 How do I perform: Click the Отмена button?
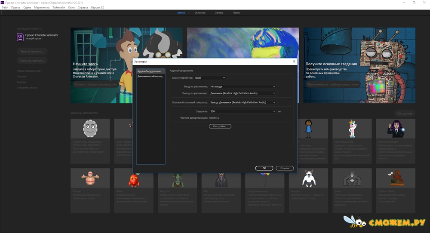click(x=285, y=169)
